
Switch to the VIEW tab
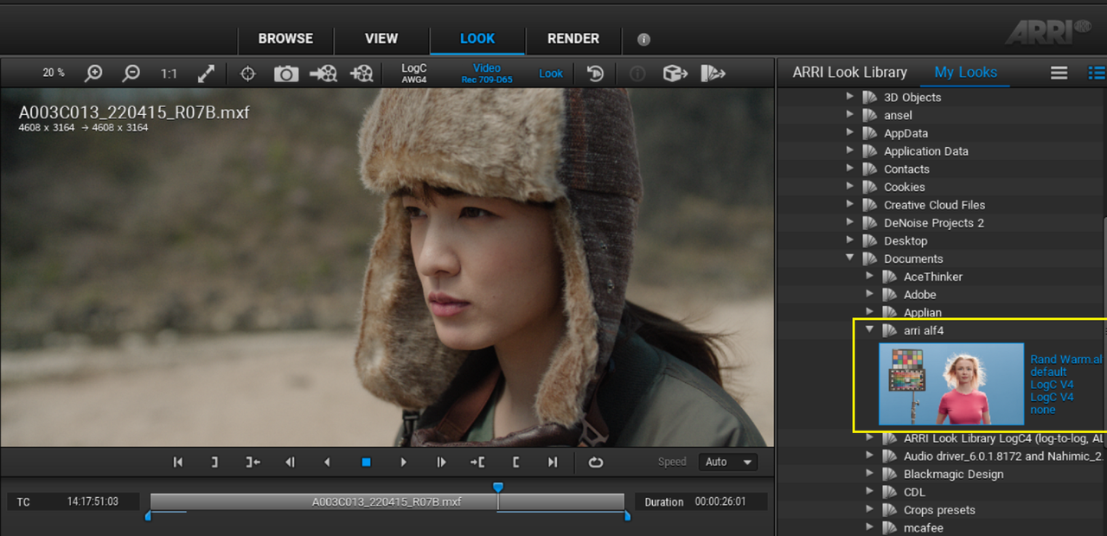point(381,39)
